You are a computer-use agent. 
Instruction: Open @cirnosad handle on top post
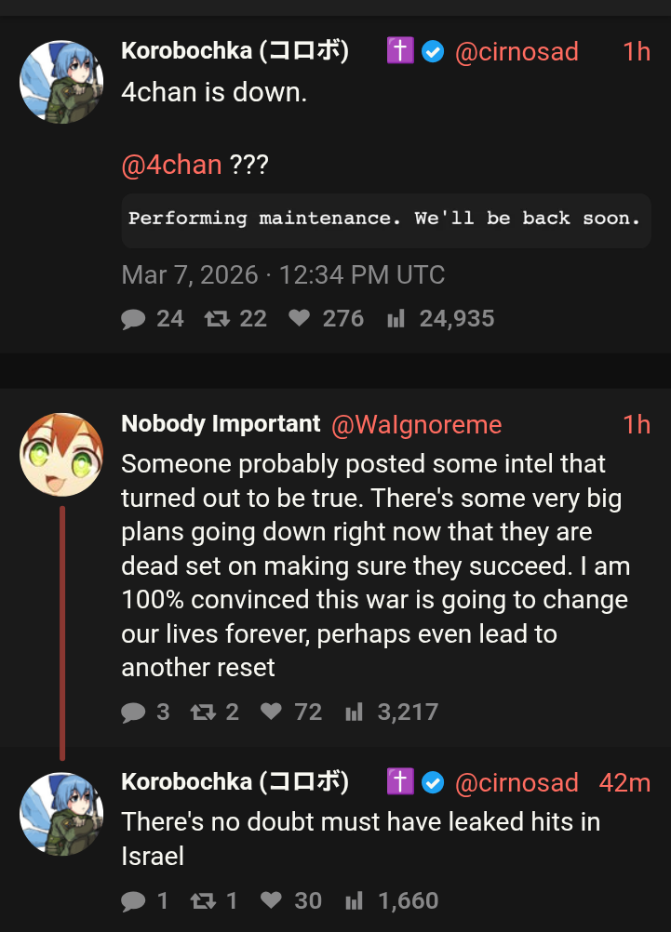coord(517,51)
